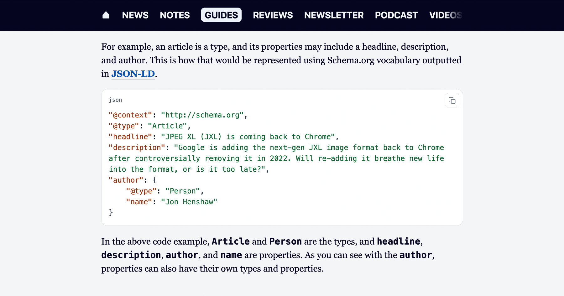The height and width of the screenshot is (296, 564).
Task: Click the bold Person word in paragraph
Action: tap(285, 241)
